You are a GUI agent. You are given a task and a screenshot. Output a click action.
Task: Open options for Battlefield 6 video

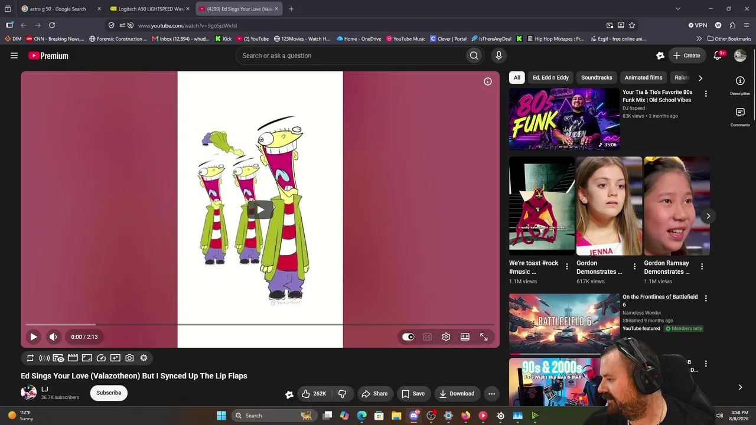pos(706,298)
